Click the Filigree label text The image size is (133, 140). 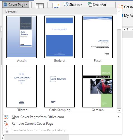coord(22,110)
